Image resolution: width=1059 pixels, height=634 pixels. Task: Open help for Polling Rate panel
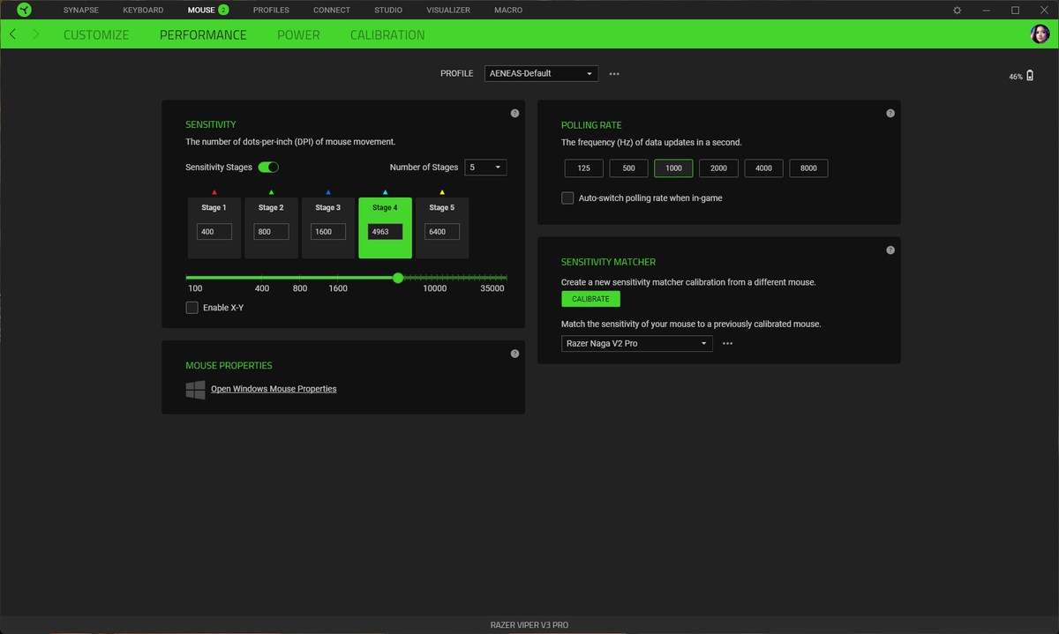pos(890,114)
